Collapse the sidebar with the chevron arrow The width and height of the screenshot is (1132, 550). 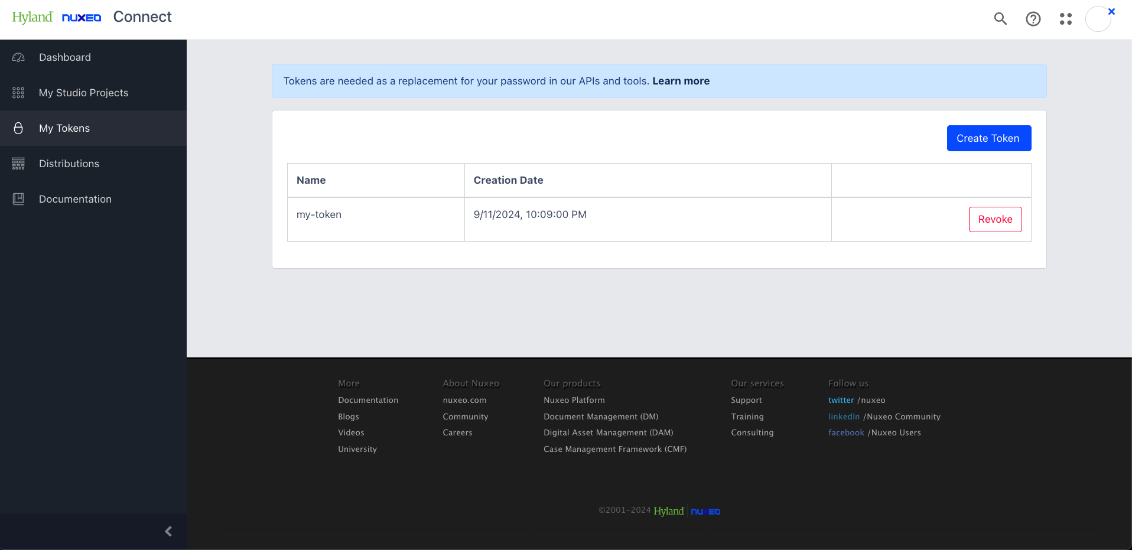[168, 532]
